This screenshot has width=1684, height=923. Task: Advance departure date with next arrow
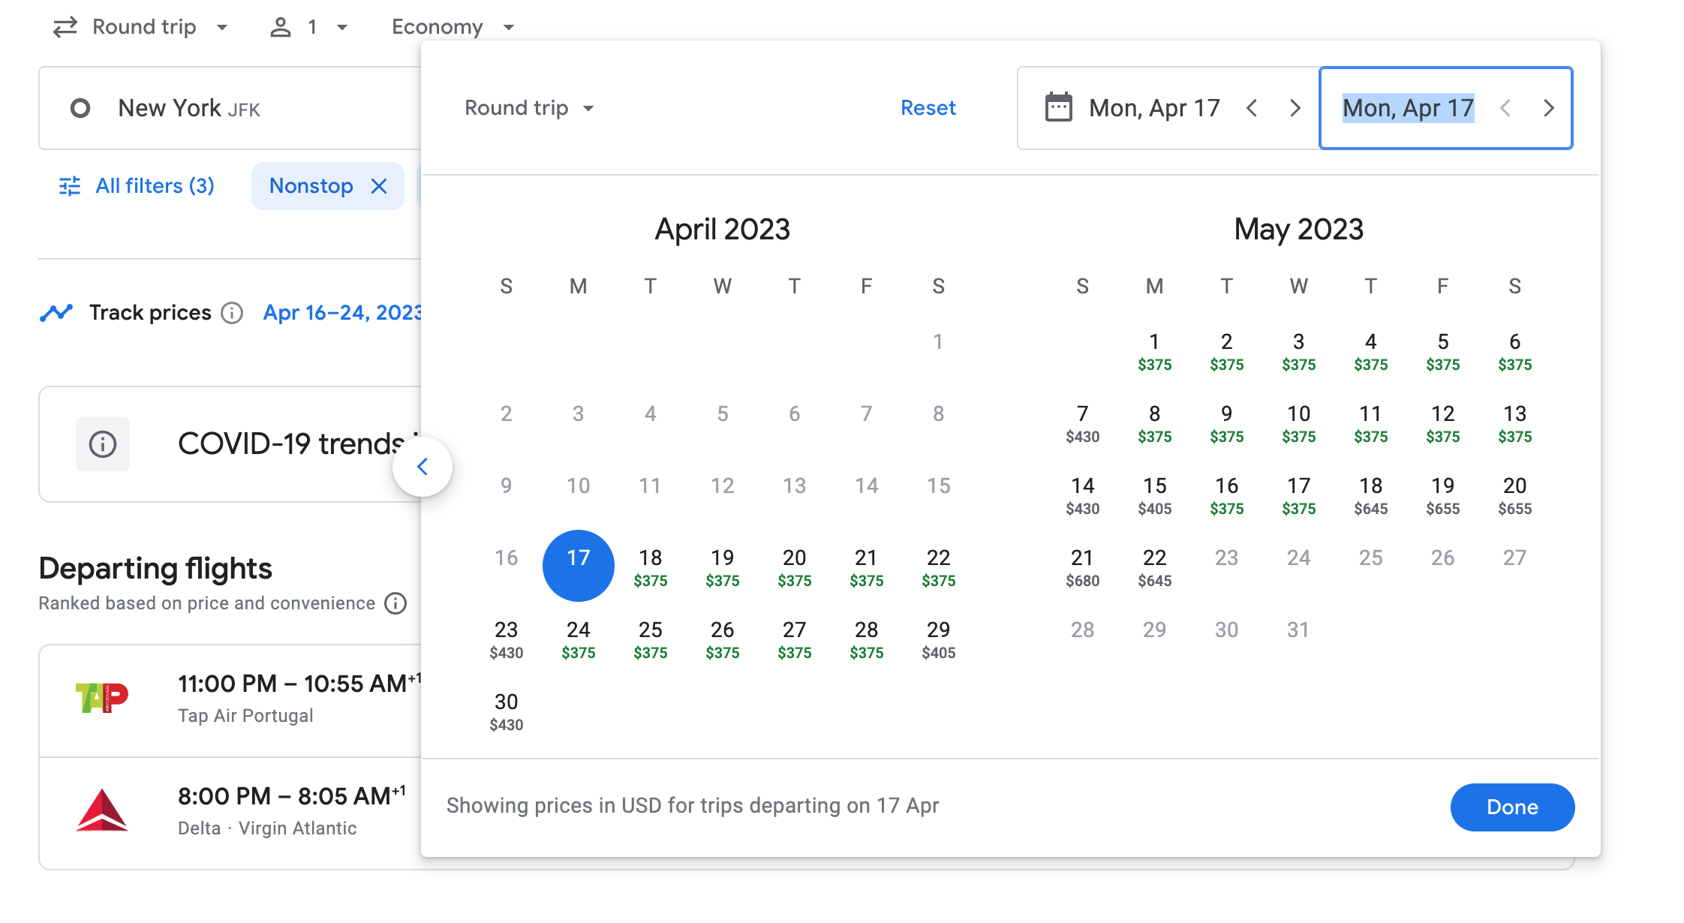click(1295, 108)
